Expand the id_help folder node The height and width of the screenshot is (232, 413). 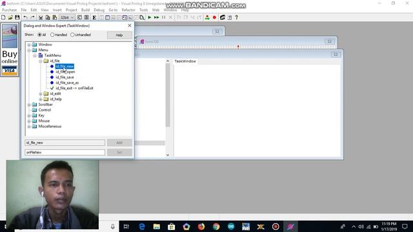coord(41,99)
